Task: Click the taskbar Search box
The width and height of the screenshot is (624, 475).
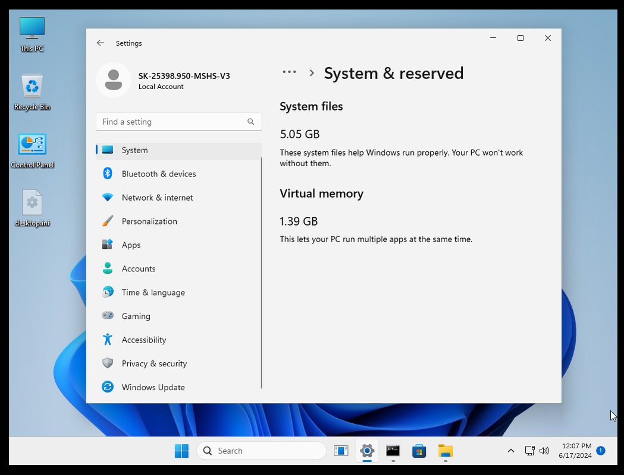Action: tap(262, 451)
